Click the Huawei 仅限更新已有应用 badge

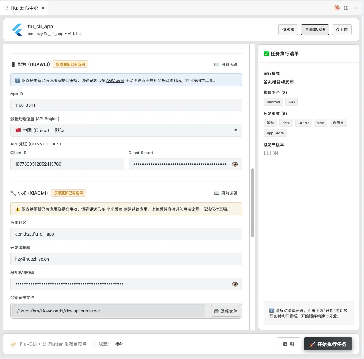70,64
